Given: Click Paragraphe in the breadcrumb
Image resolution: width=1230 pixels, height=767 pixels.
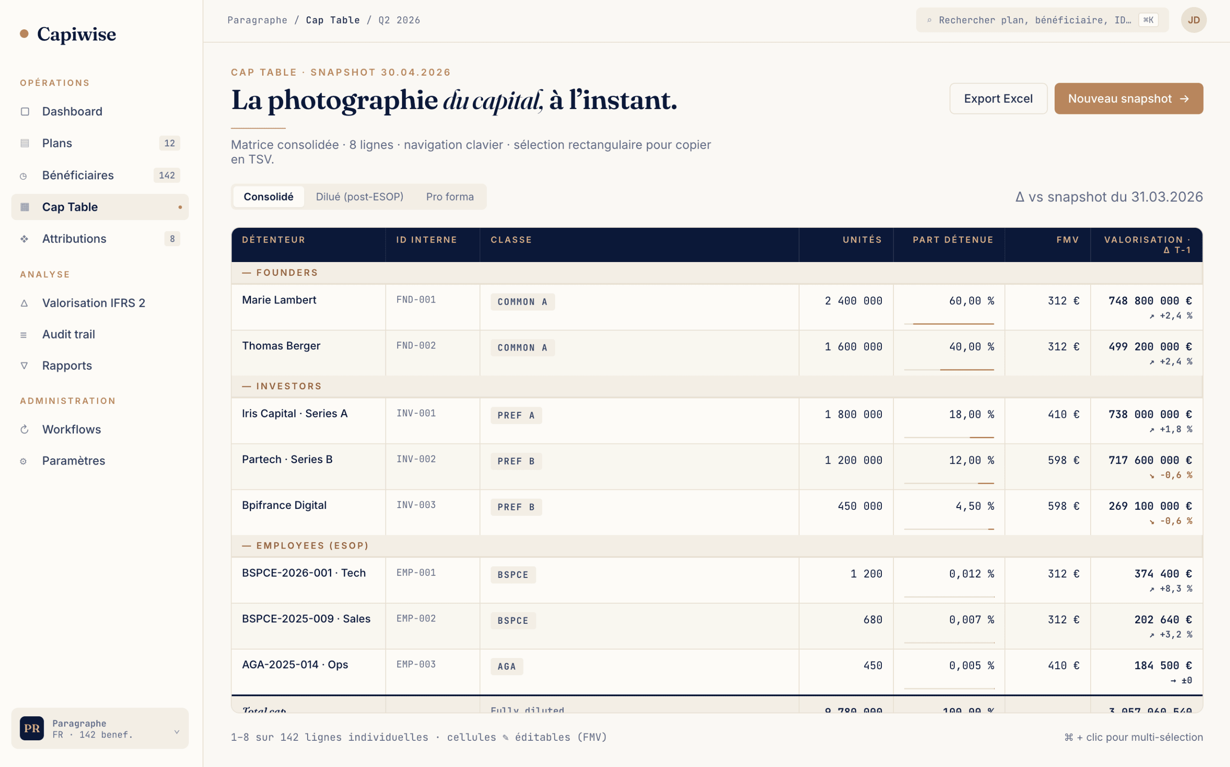Looking at the screenshot, I should [257, 20].
